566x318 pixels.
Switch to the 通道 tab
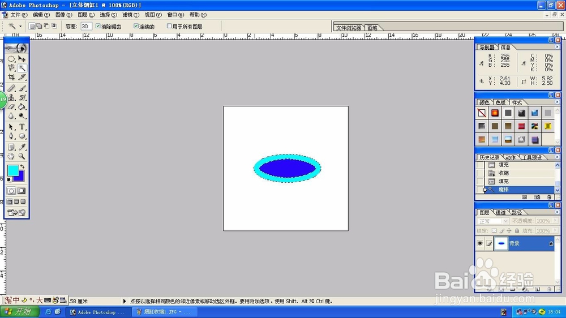click(500, 213)
